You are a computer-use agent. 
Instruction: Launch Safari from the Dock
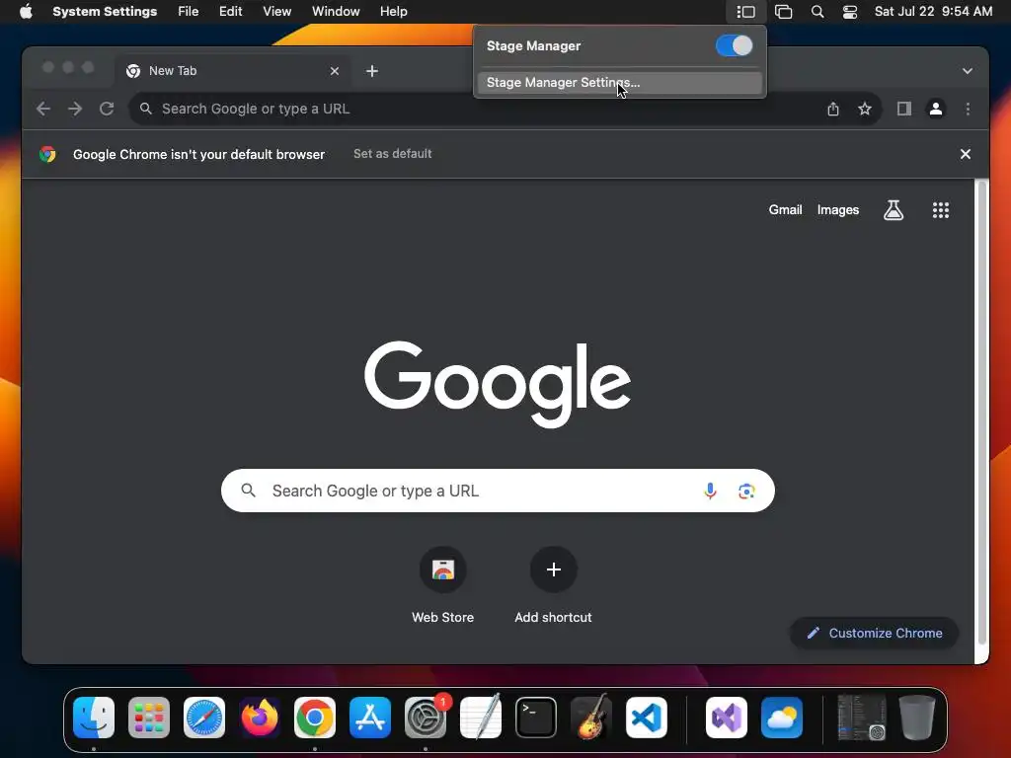(204, 718)
